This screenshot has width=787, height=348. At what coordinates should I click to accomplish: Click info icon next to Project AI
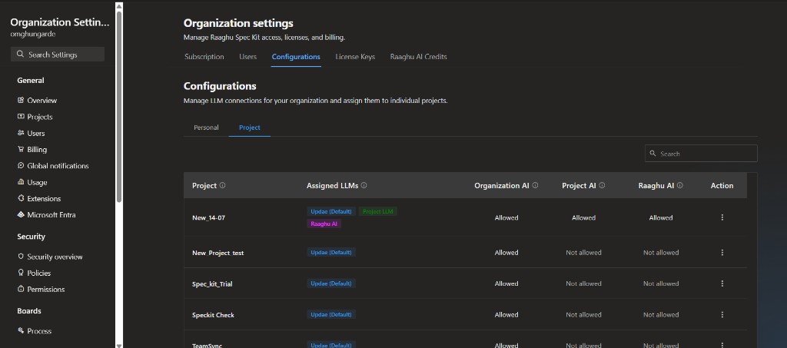[x=602, y=185]
